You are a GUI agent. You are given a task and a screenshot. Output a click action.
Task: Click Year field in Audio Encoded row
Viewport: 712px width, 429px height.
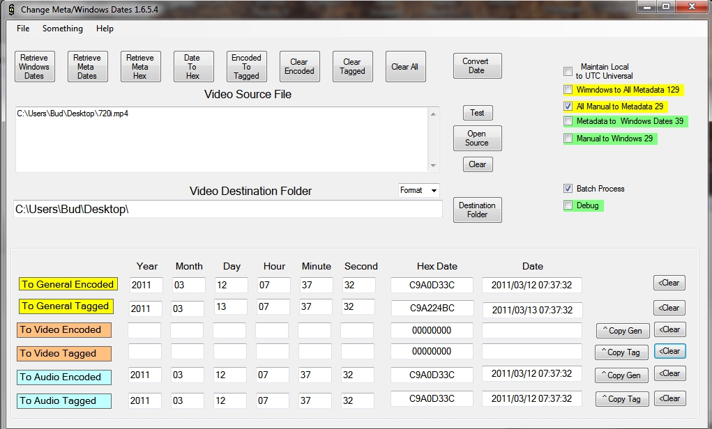pyautogui.click(x=144, y=375)
